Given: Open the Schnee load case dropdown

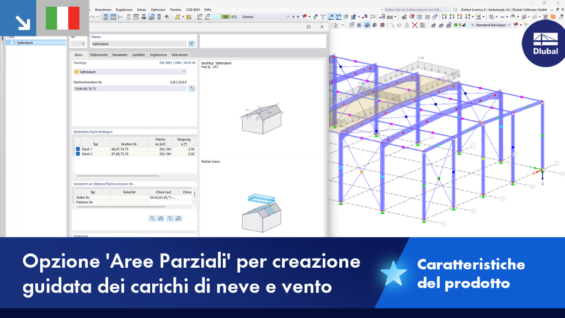Looking at the screenshot, I should pos(288,17).
